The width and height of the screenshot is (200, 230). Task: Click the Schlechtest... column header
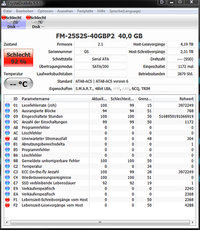122,99
